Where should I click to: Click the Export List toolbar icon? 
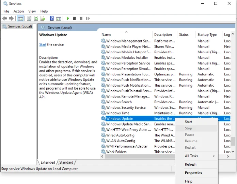click(43, 18)
